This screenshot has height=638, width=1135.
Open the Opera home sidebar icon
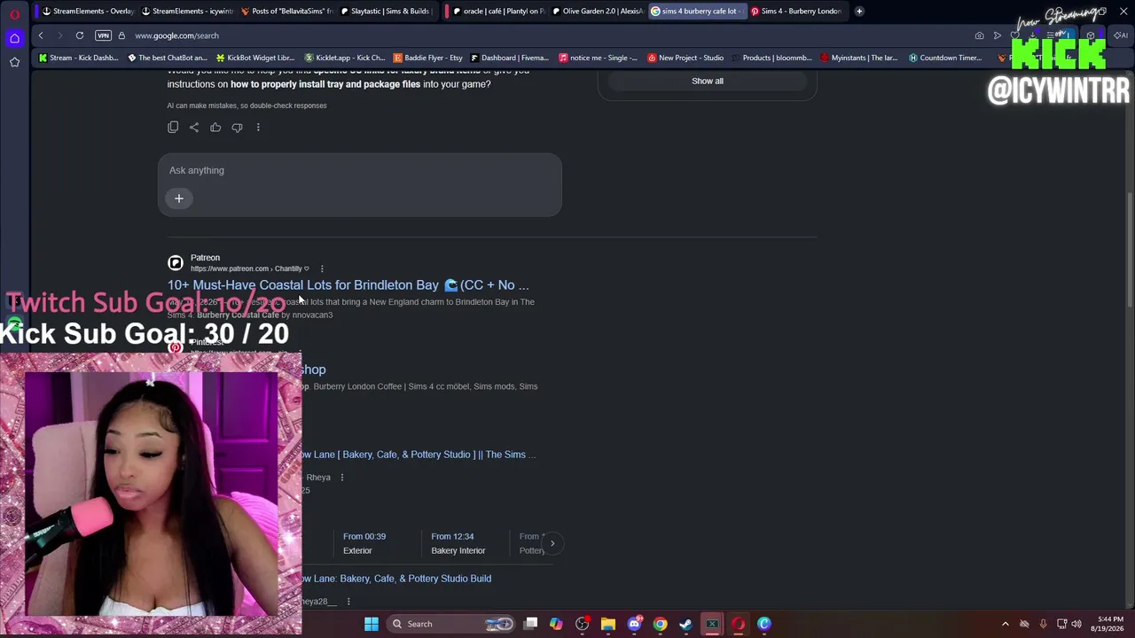point(14,38)
